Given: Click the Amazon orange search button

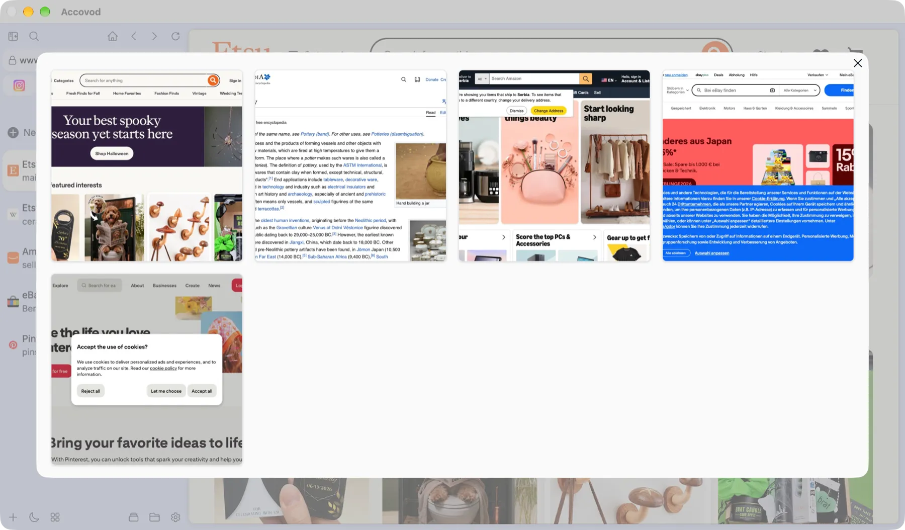Looking at the screenshot, I should (586, 79).
